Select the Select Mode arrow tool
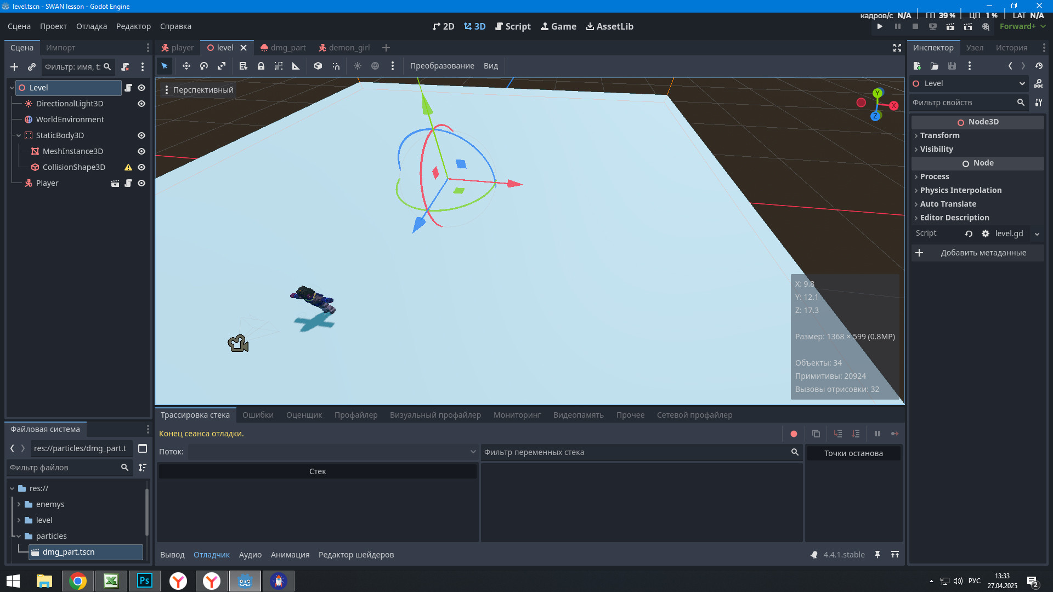The height and width of the screenshot is (592, 1053). click(x=165, y=66)
